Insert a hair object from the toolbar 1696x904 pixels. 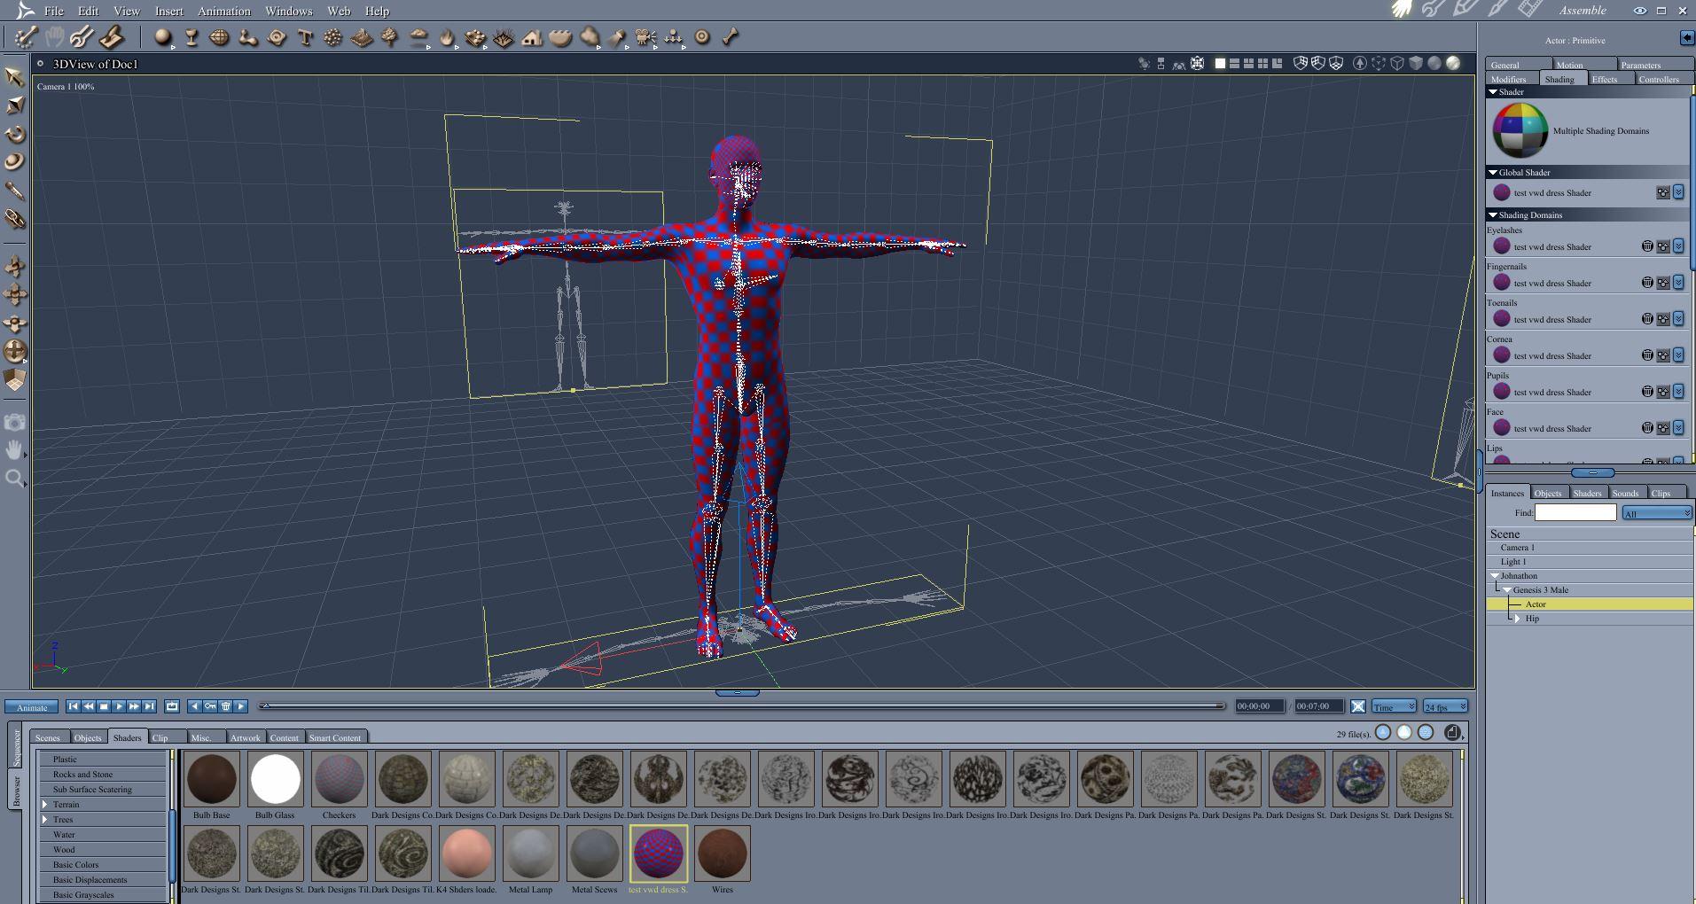[504, 37]
